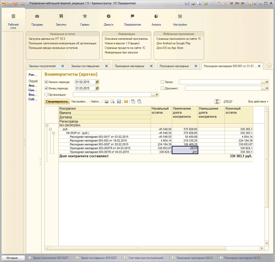The height and width of the screenshot is (262, 275).
Task: Collapse the 003-SMORODINA group row
Action: [x=47, y=126]
